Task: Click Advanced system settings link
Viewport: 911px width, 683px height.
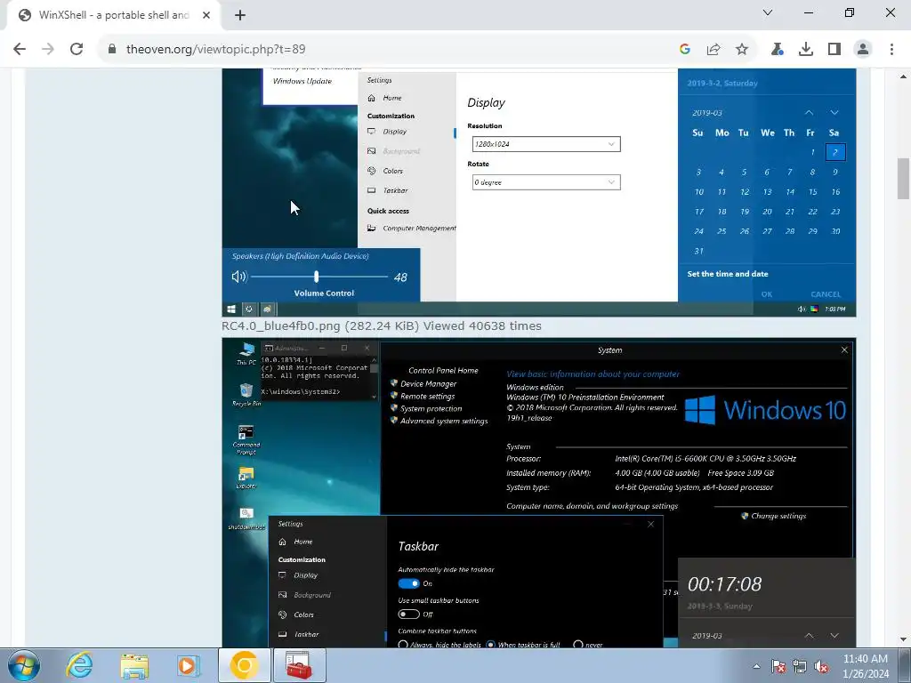Action: point(444,421)
